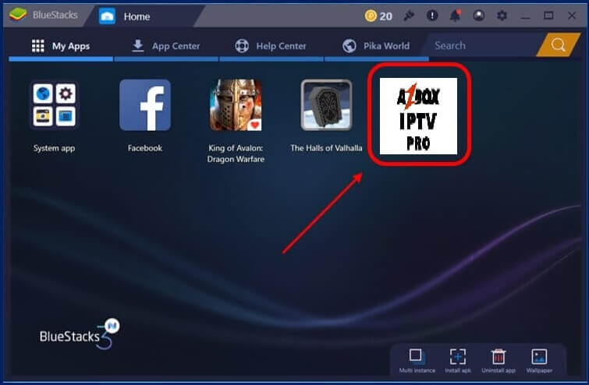Open Multi instance manager
Viewport: 589px width, 385px height.
417,360
